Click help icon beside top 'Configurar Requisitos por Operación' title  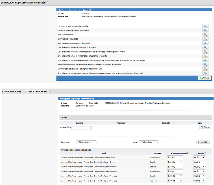click(x=47, y=3)
